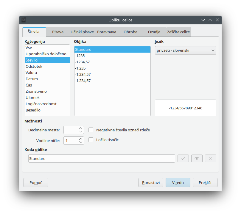Select the Znanstveno category
This screenshot has height=214, width=241.
point(47,91)
